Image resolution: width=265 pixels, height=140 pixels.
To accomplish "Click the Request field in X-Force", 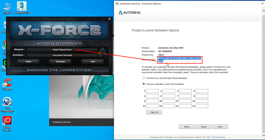I will click(62, 50).
